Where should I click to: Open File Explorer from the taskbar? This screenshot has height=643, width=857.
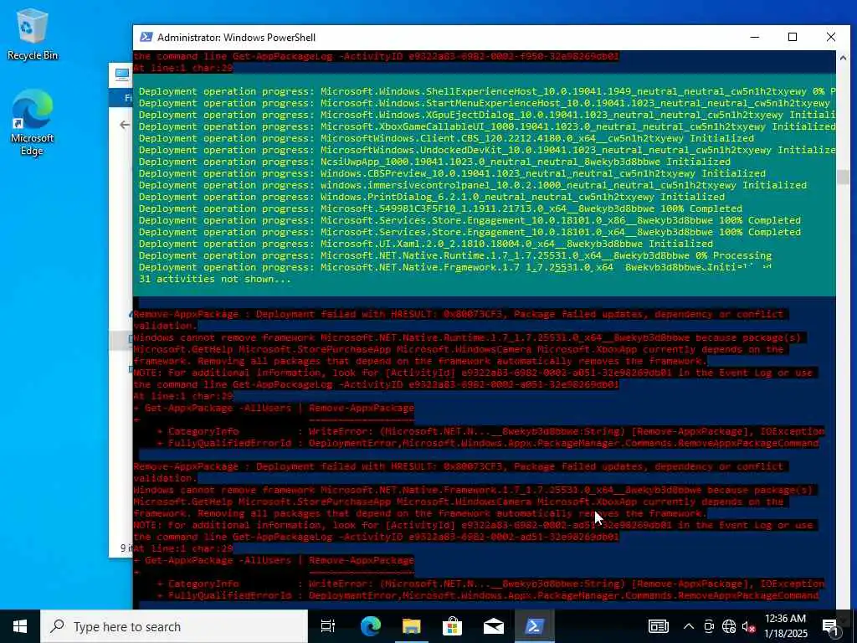click(411, 626)
